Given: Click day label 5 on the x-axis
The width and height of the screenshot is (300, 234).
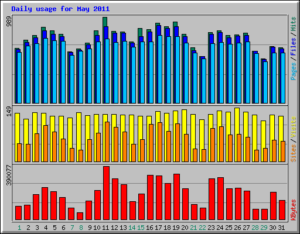Looking at the screenshot, I should click(54, 228).
